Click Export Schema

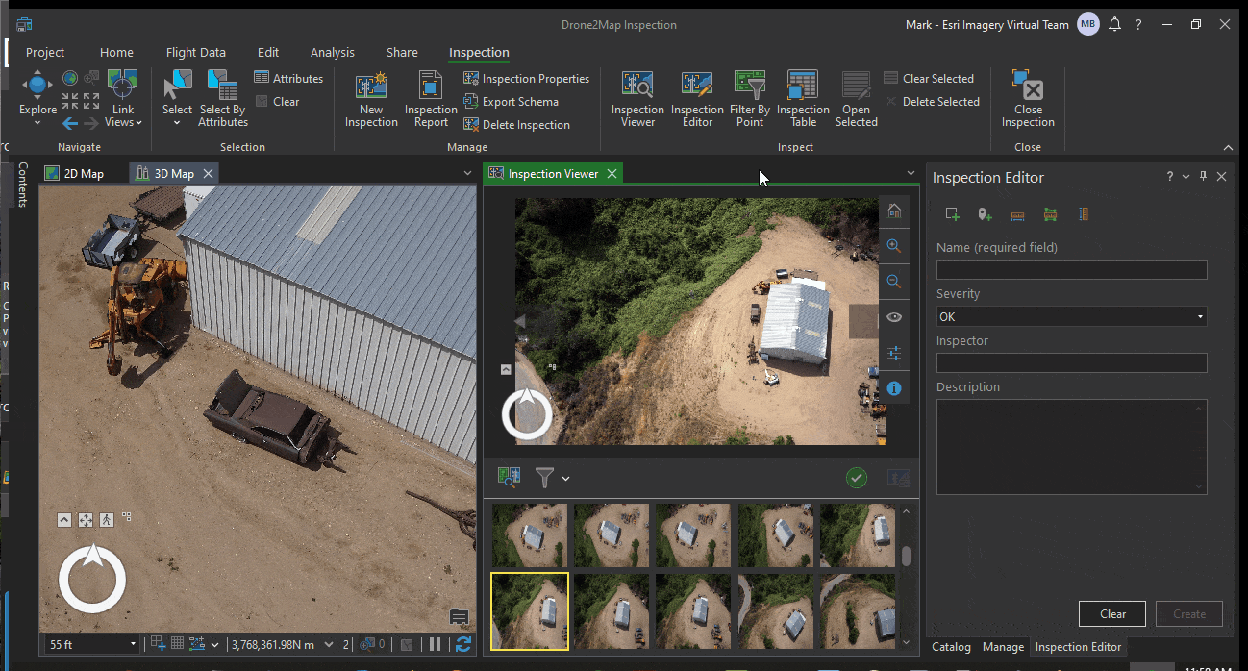click(511, 102)
